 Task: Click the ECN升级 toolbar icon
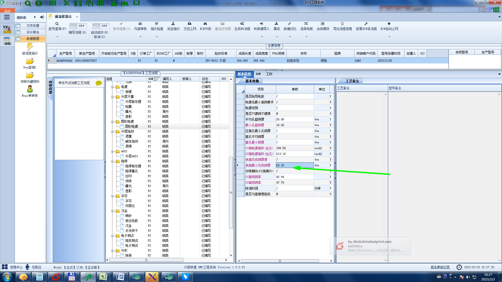[205, 24]
